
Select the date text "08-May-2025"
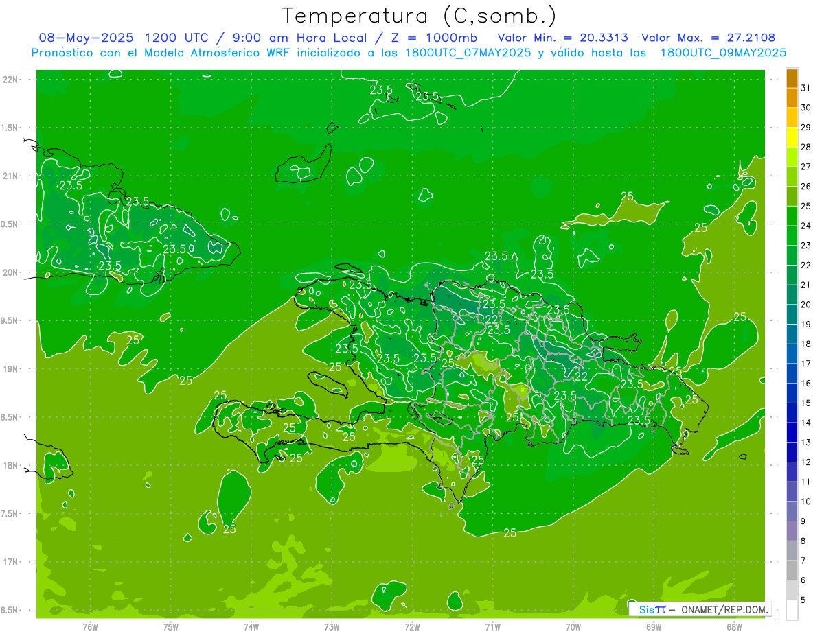(x=86, y=38)
